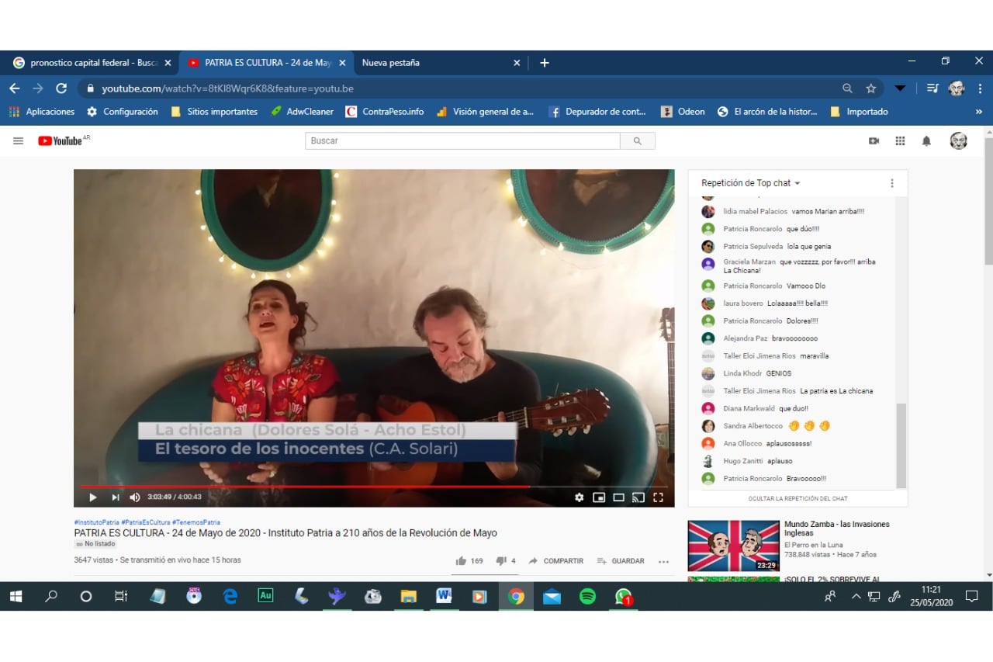Screen dimensions: 993x662
Task: Open ContraPeso.info bookmark
Action: tap(386, 112)
